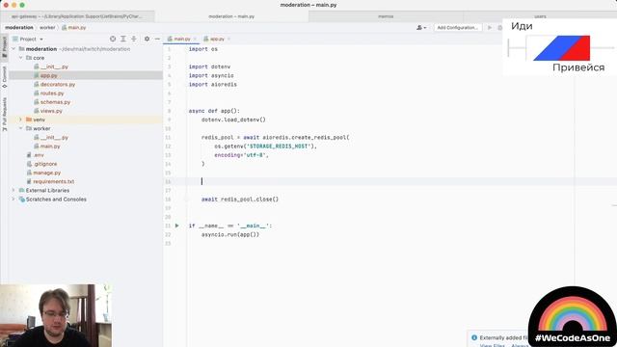Screen dimensions: 617x347
Task: Click the 'async def app():' line
Action: (214, 111)
